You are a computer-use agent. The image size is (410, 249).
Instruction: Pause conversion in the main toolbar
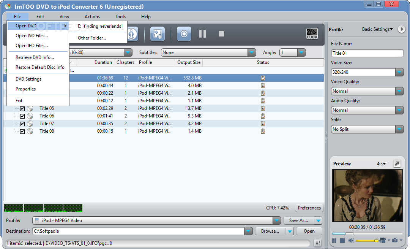pos(202,34)
